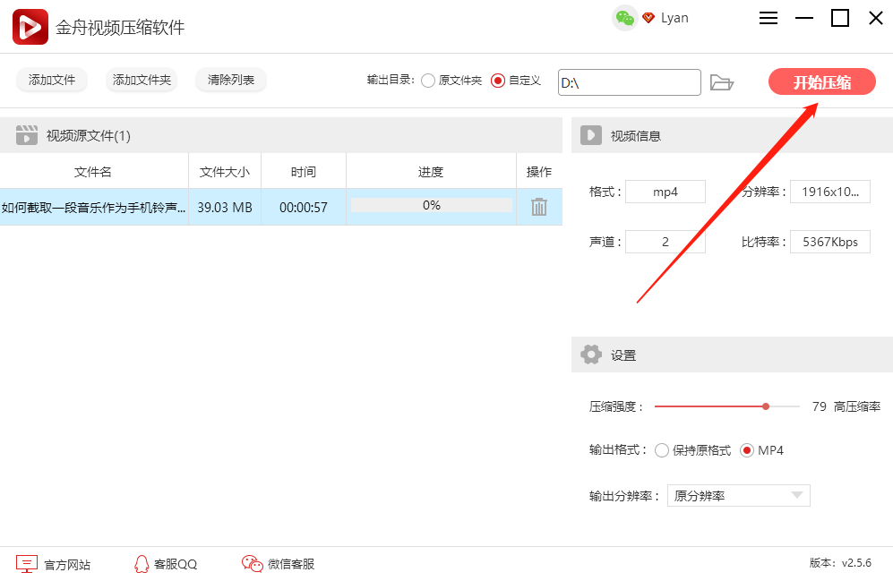This screenshot has width=893, height=581.
Task: Maximize the application window
Action: coord(840,18)
